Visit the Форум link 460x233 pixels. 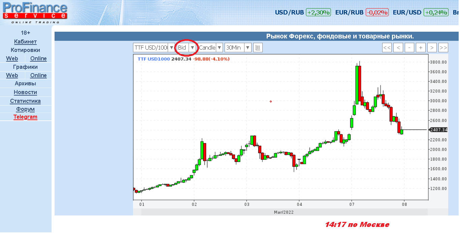25,109
